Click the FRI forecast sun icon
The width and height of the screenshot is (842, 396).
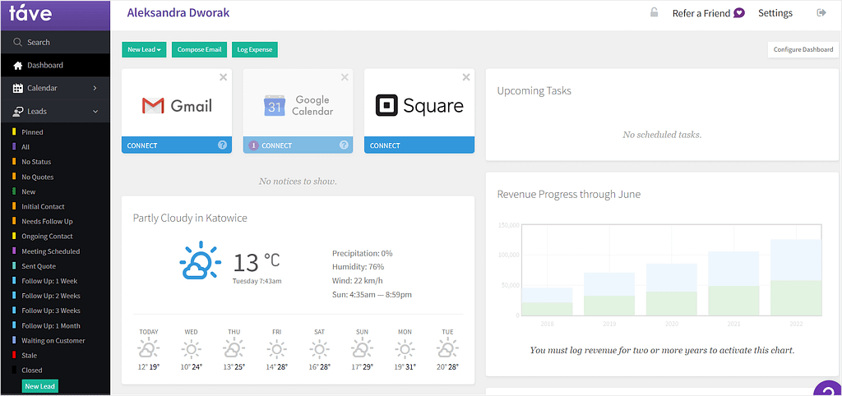point(276,350)
